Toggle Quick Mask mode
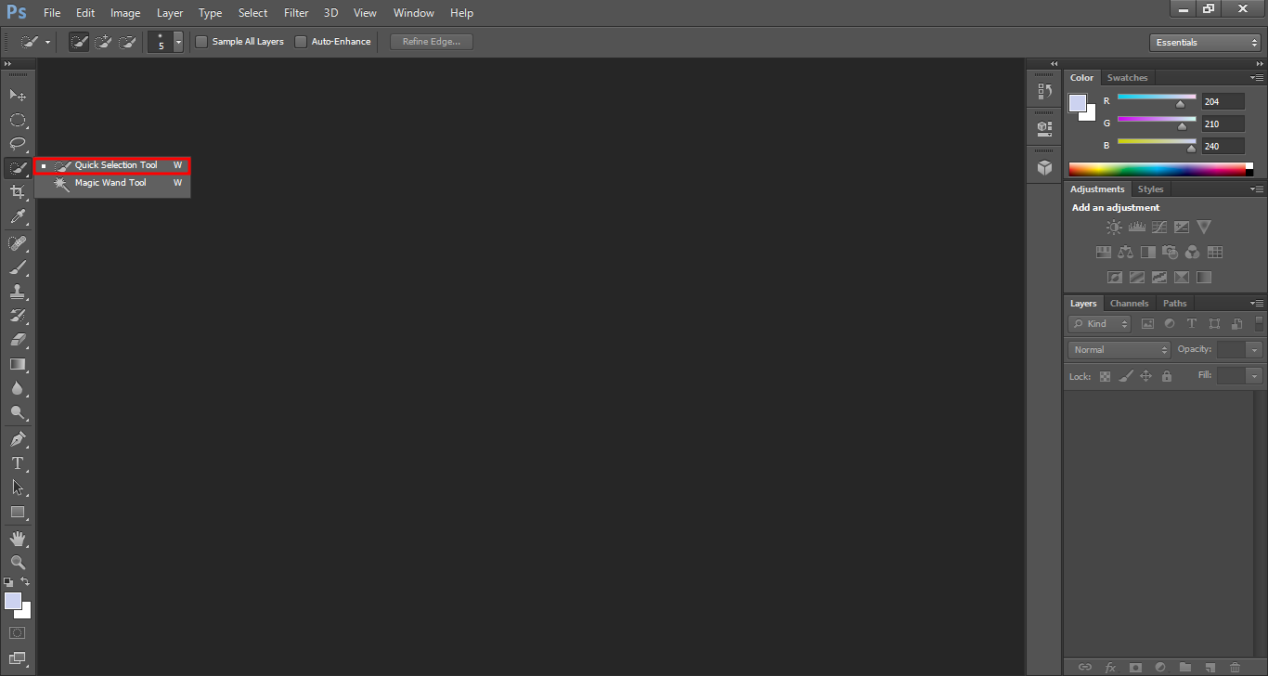Screen dimensions: 1268x676 pos(17,633)
